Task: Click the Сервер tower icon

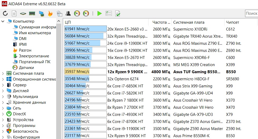Action: point(9,85)
